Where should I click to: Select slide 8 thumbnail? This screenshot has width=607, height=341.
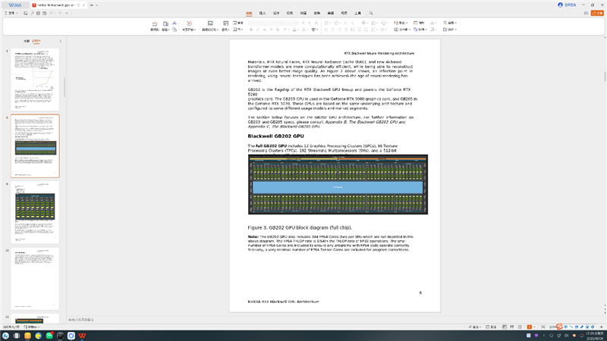35,145
